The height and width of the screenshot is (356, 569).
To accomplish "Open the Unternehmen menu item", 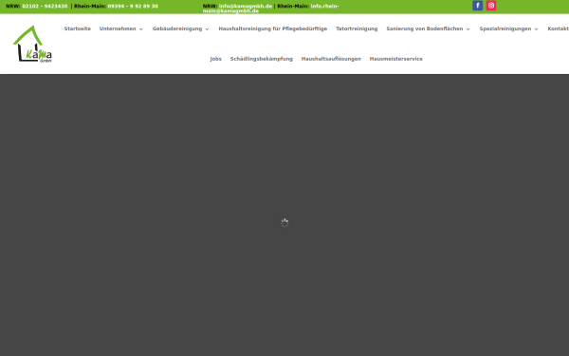I will point(118,28).
